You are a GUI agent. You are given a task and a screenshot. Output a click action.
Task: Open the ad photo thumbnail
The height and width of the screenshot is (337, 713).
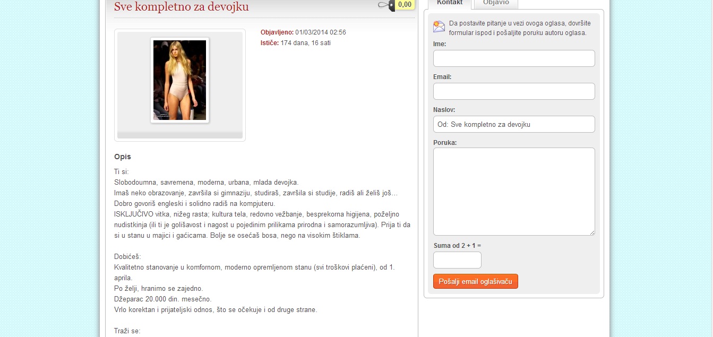tap(179, 80)
